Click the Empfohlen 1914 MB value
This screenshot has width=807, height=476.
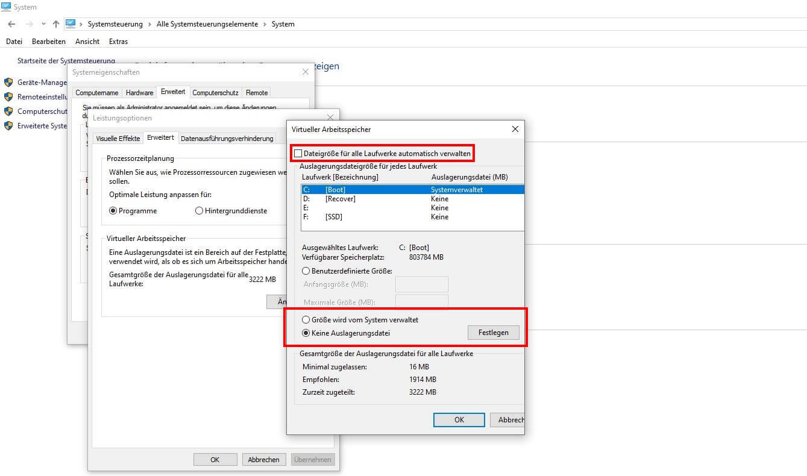pyautogui.click(x=422, y=380)
